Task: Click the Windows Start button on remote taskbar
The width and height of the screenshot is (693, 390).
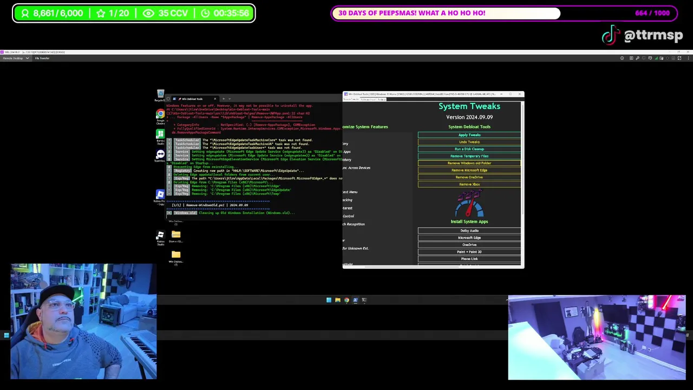Action: [x=329, y=300]
